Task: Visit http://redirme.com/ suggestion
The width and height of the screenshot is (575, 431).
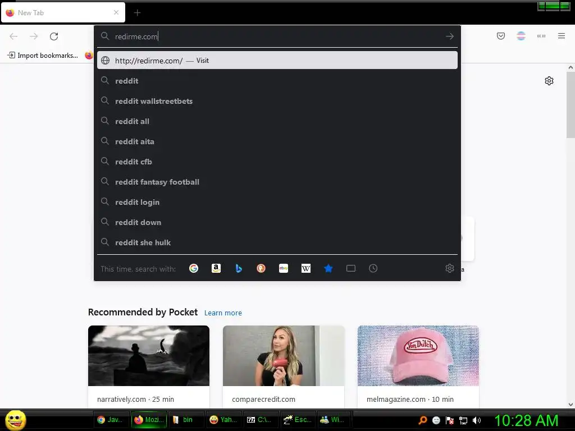Action: coord(277,61)
